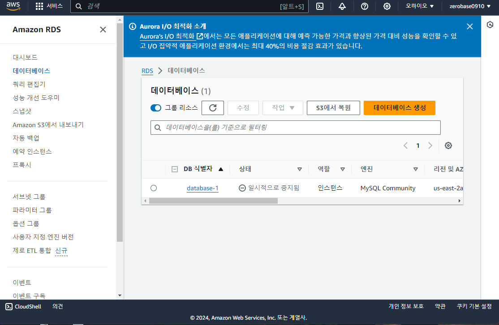Image resolution: width=499 pixels, height=325 pixels.
Task: Toggle the 그룹 리소스 switch
Action: (x=156, y=108)
